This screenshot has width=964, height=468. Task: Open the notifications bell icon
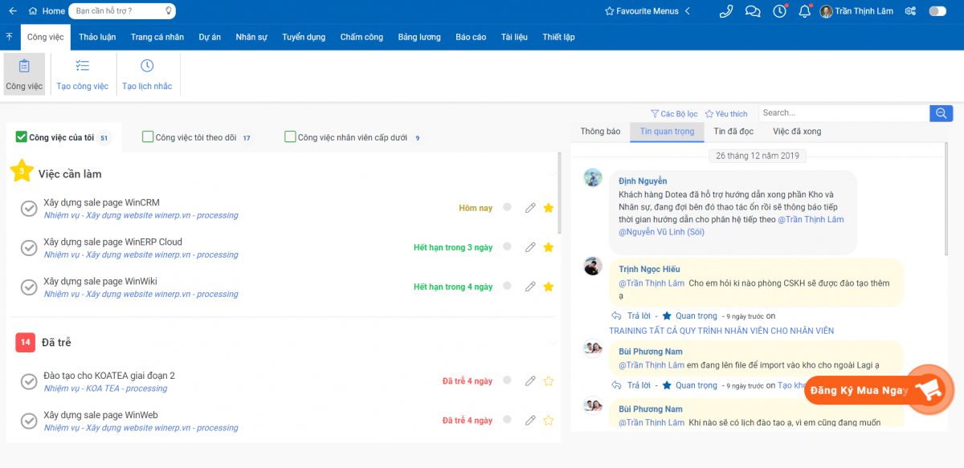(804, 11)
